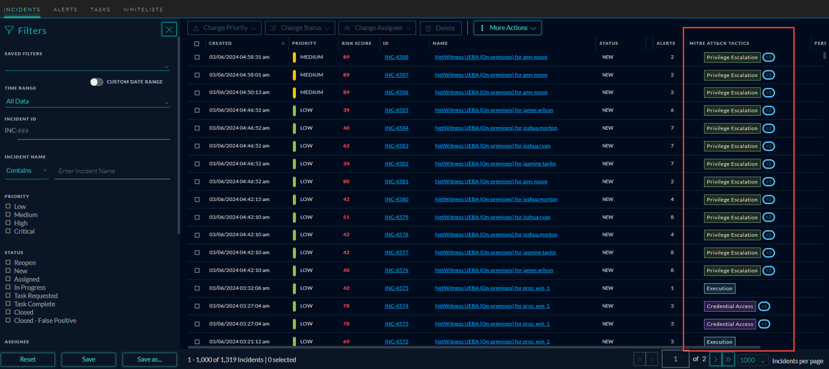Click the Privilege Escalation tag for INC-4584
Image resolution: width=829 pixels, height=369 pixels.
[732, 128]
